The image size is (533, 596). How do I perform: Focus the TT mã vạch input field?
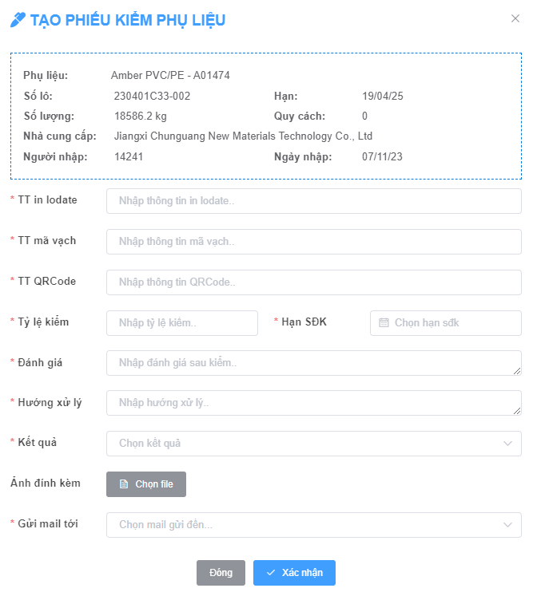pos(313,242)
